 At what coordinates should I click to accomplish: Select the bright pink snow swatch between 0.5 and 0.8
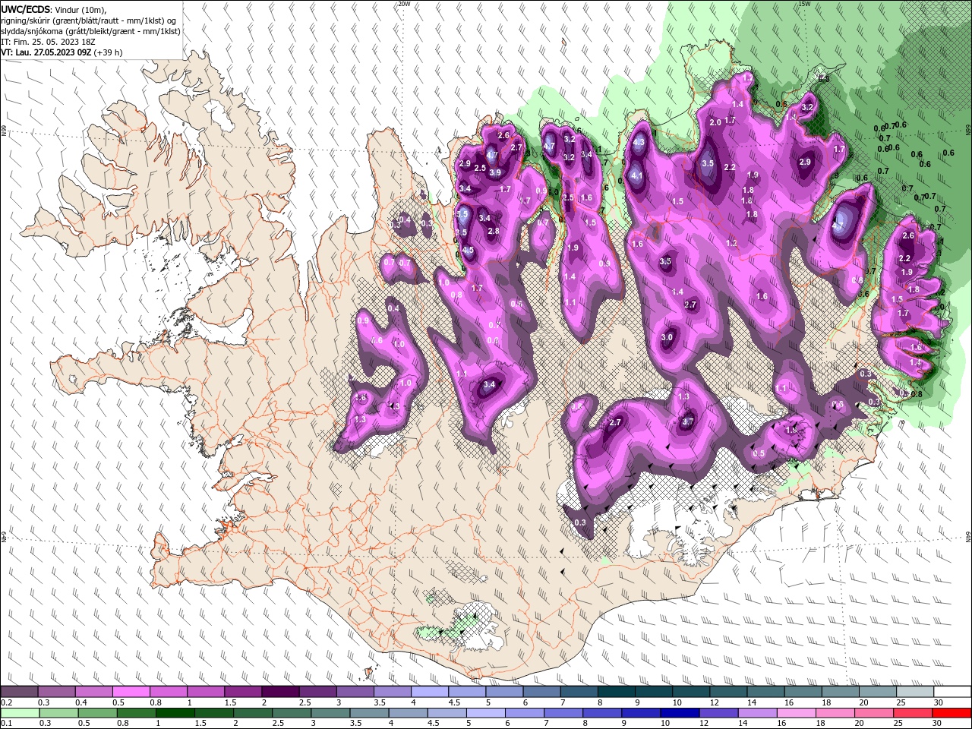pyautogui.click(x=131, y=692)
